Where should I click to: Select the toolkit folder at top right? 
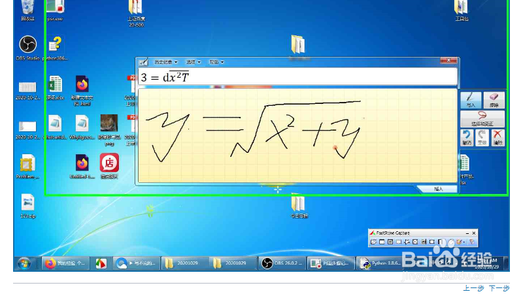point(462,10)
